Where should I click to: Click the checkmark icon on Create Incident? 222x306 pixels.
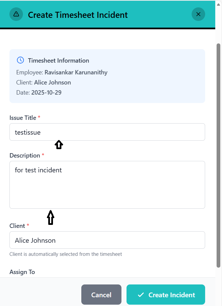[x=141, y=295]
